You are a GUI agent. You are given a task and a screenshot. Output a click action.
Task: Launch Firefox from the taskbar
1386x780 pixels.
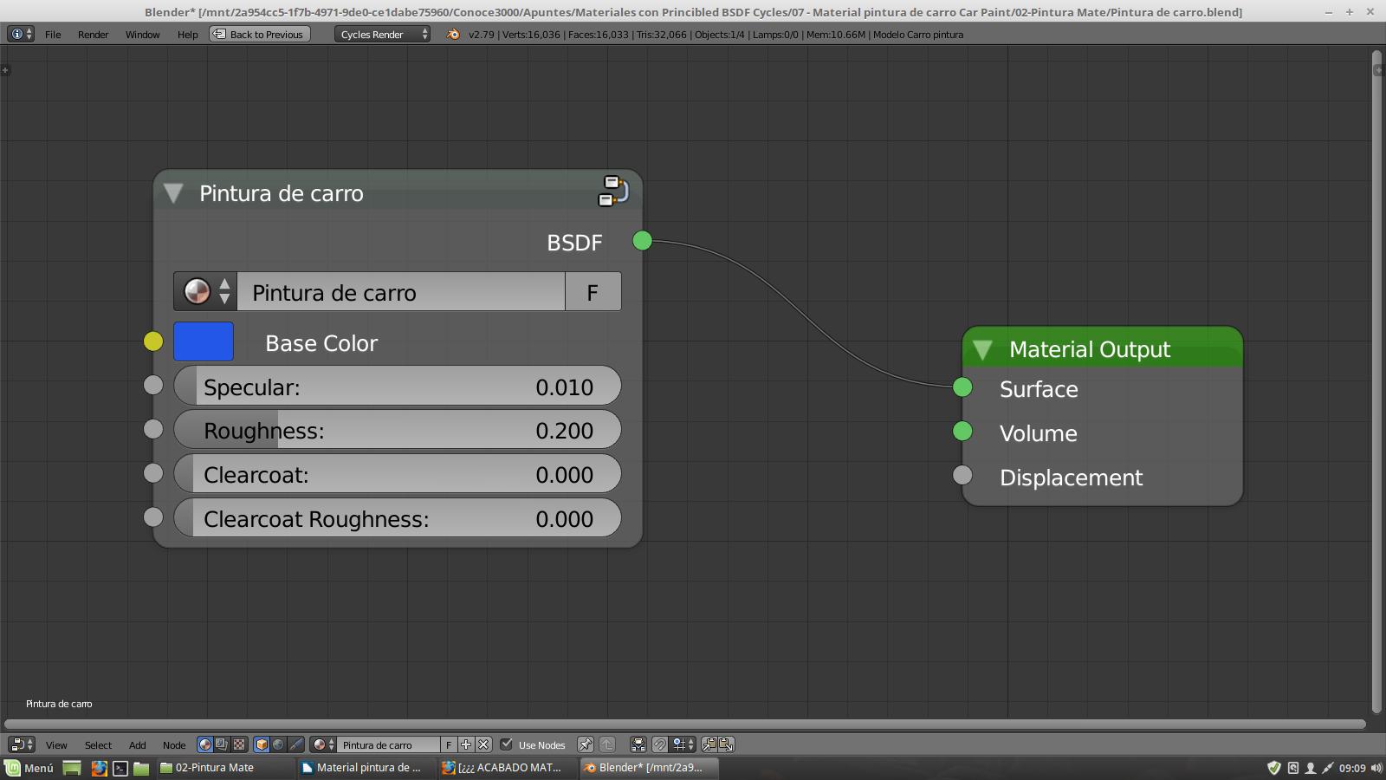[x=99, y=768]
